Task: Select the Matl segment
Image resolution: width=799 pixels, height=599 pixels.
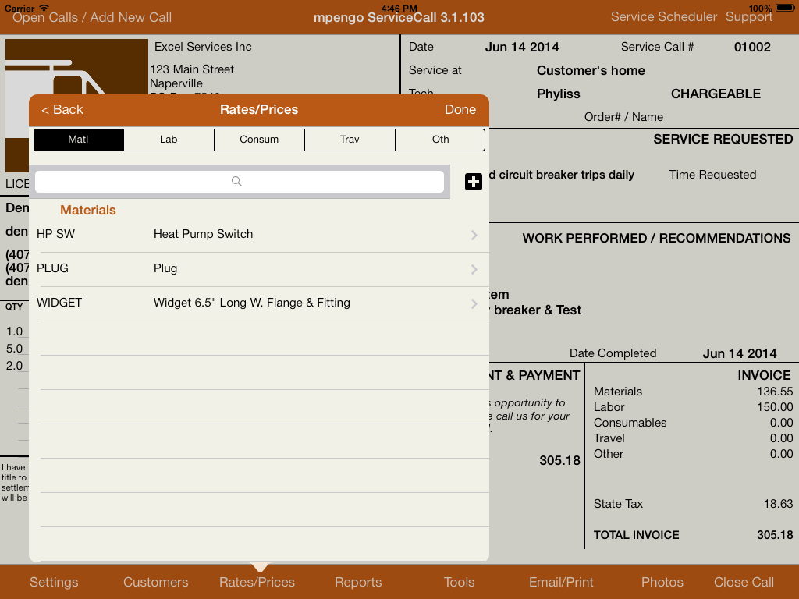Action: tap(78, 140)
